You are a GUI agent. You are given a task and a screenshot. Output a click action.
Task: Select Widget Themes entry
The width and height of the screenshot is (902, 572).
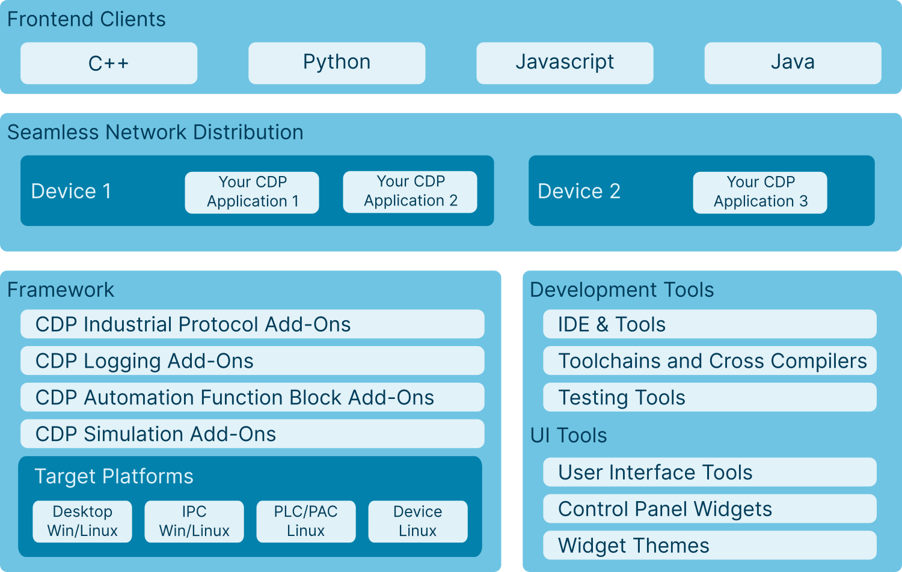(710, 546)
